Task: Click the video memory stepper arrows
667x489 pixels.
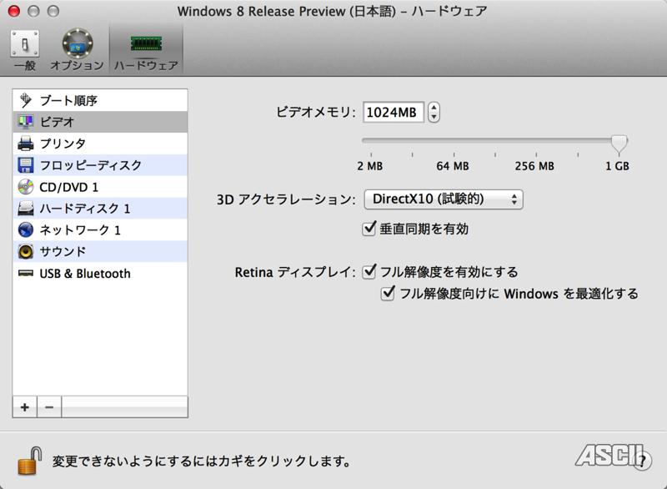Action: [x=434, y=113]
